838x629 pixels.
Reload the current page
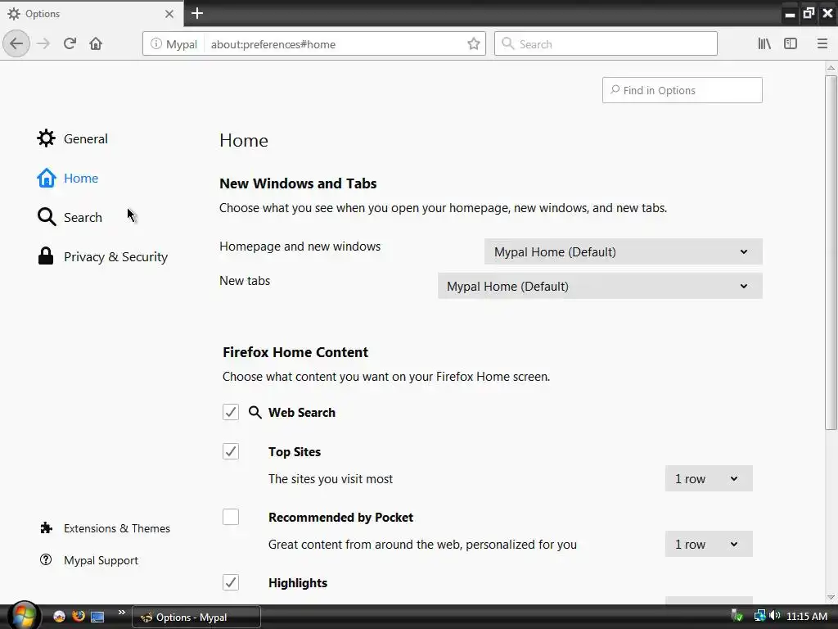coord(70,44)
